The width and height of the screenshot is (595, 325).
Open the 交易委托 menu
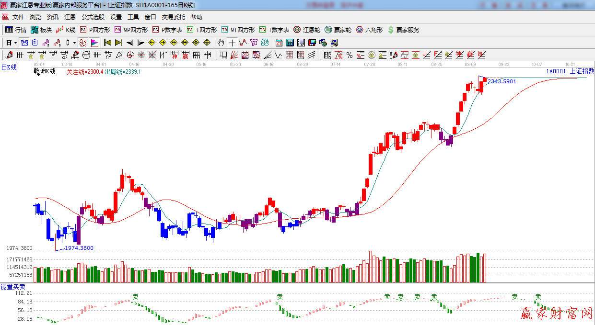(173, 17)
